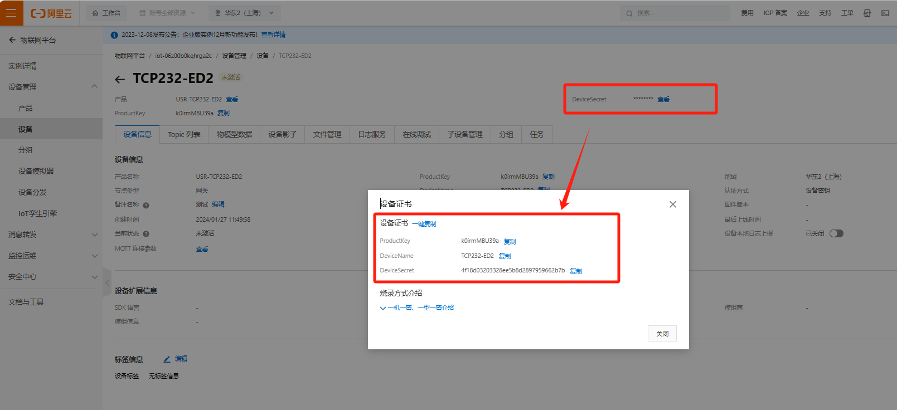This screenshot has width=897, height=410.
Task: Open the 华东2 (上海) region dropdown
Action: (245, 13)
